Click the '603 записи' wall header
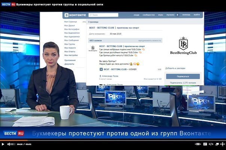This screenshot has width=226, height=150. pos(95,40)
